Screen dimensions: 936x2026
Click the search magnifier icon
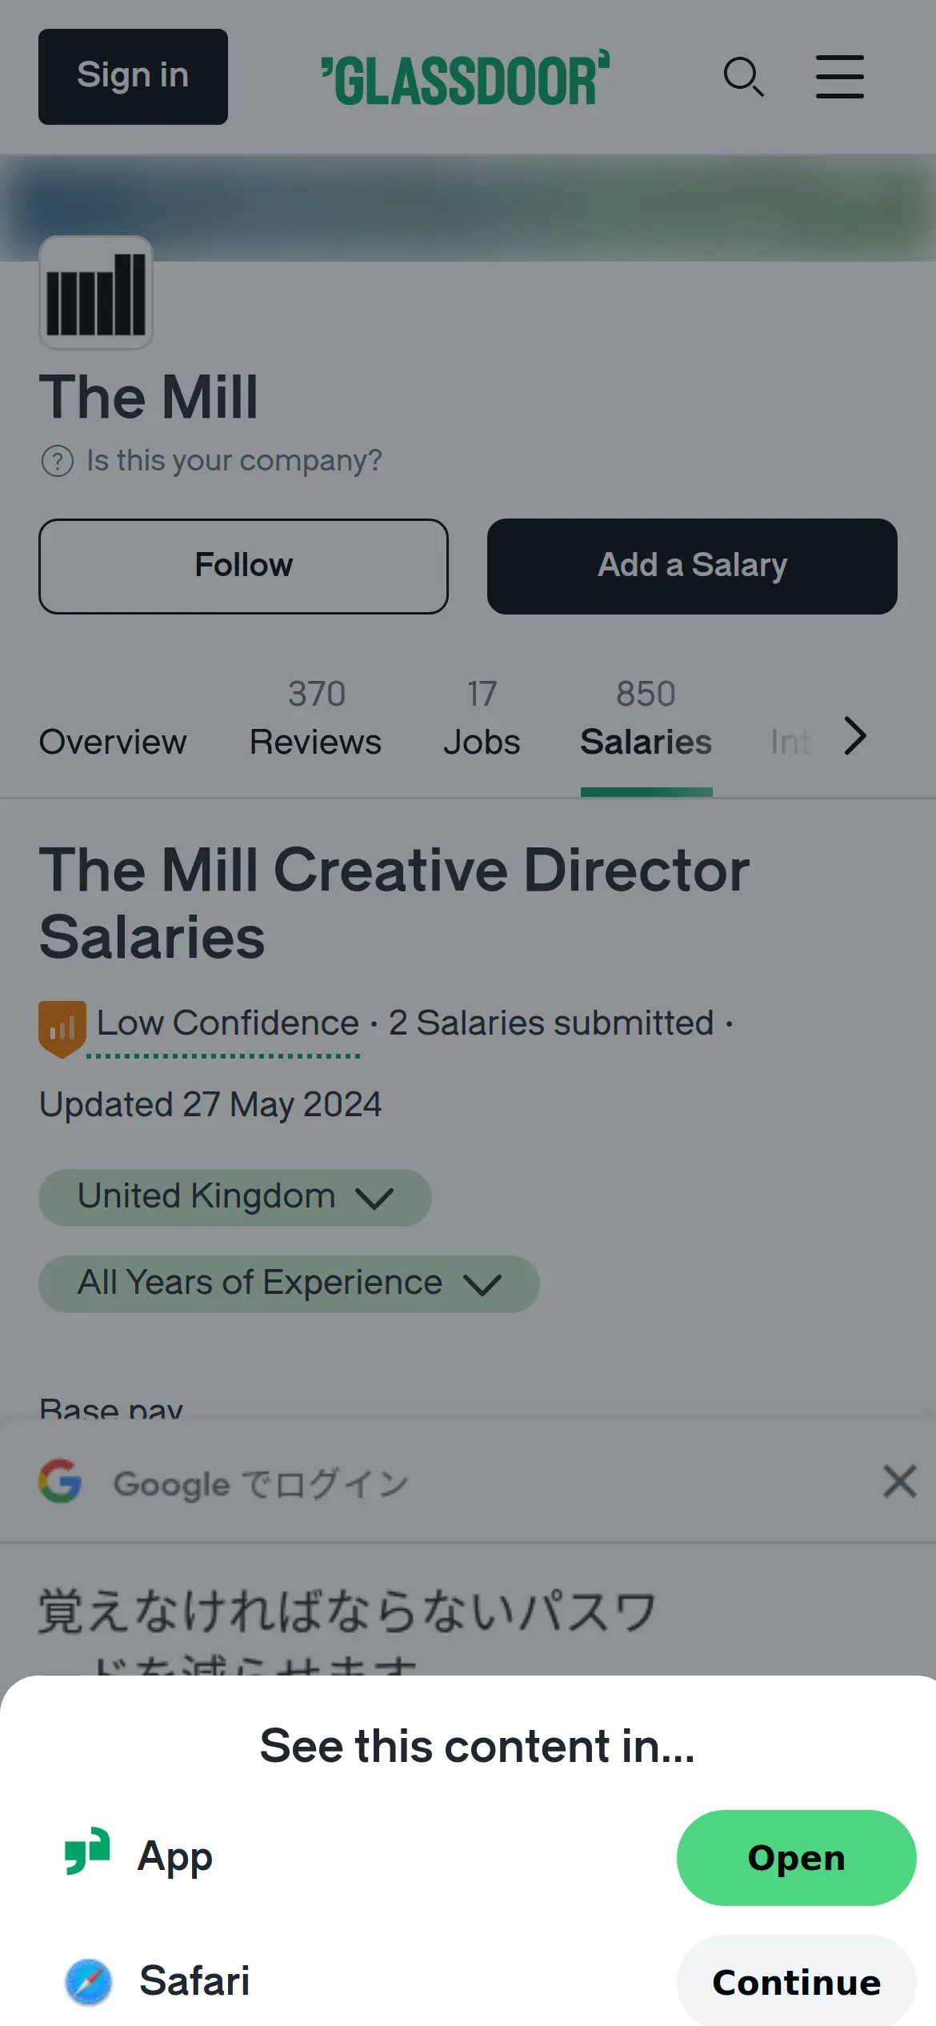pyautogui.click(x=743, y=77)
